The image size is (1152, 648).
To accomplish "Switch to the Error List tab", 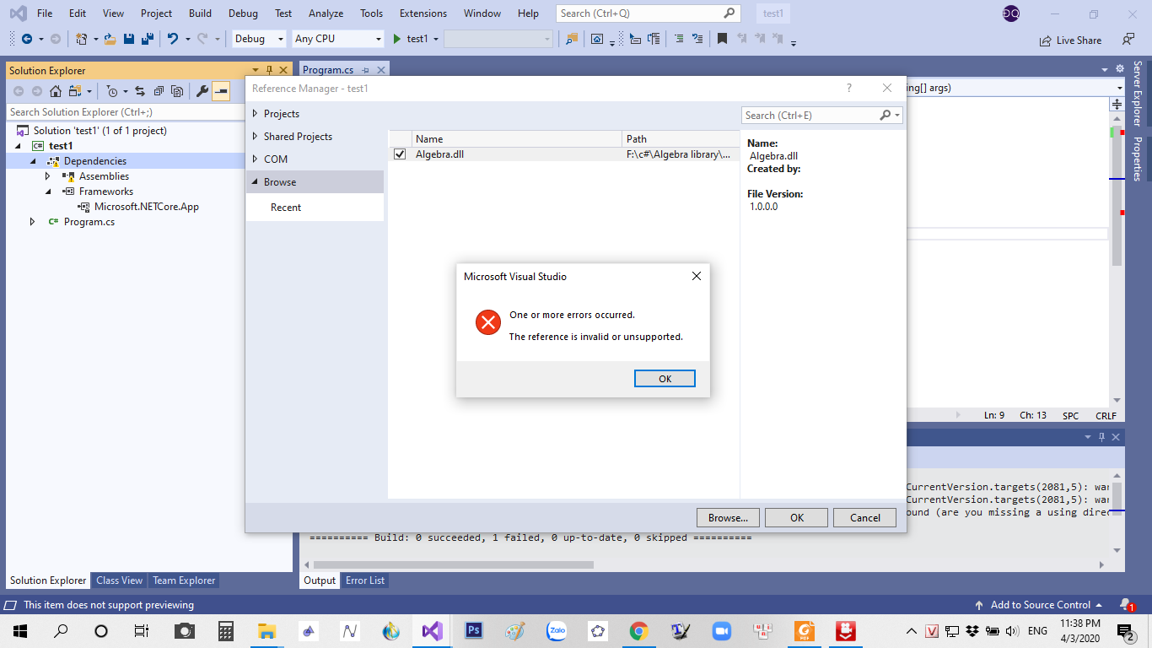I will click(x=365, y=580).
